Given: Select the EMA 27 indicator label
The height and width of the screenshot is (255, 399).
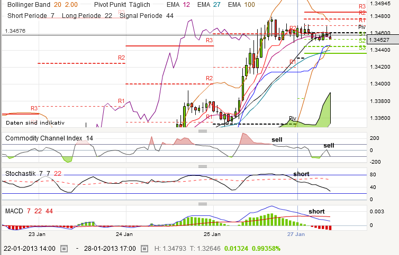Looking at the screenshot, I should coord(209,5).
